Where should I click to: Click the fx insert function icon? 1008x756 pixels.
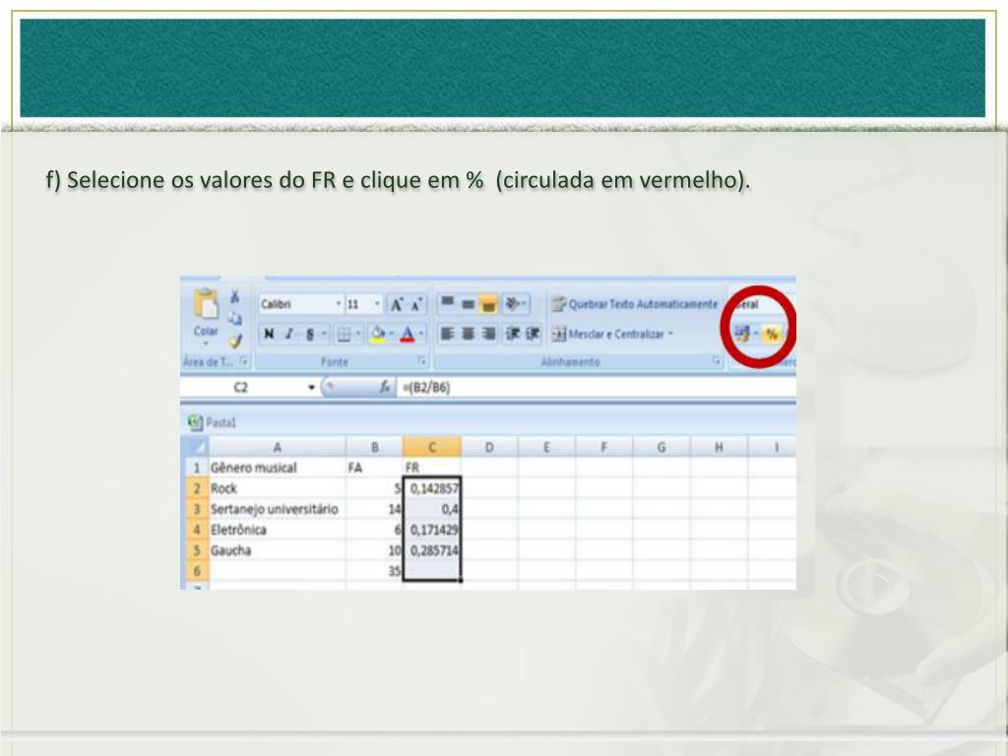385,387
